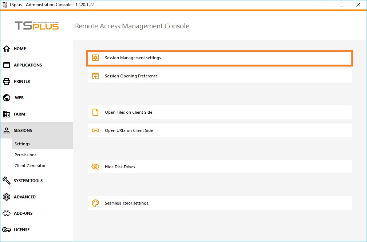Close the TSplus Administration Console window
Screen dimensions: 367x242
pyautogui.click(x=358, y=5)
